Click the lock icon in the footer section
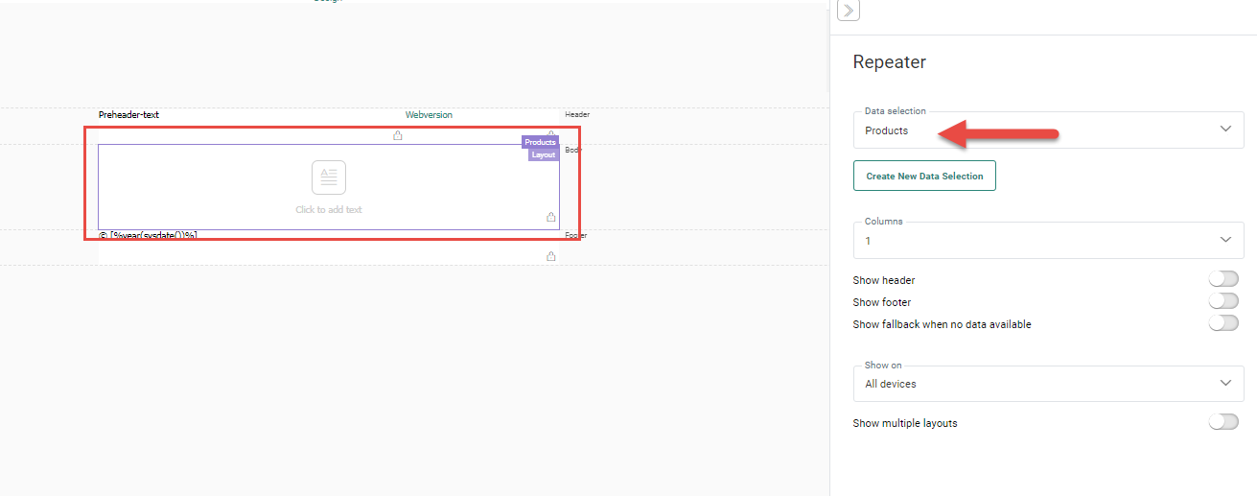 point(550,256)
